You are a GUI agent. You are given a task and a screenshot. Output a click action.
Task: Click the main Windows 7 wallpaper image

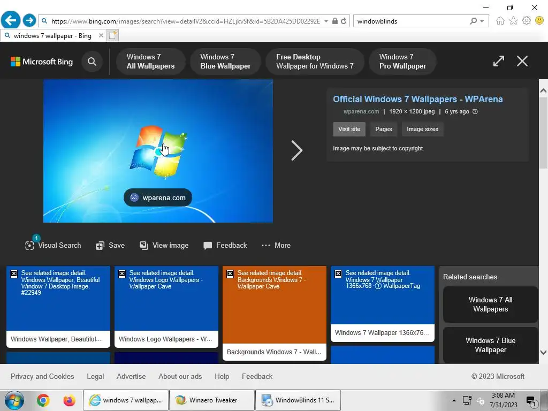click(x=158, y=150)
